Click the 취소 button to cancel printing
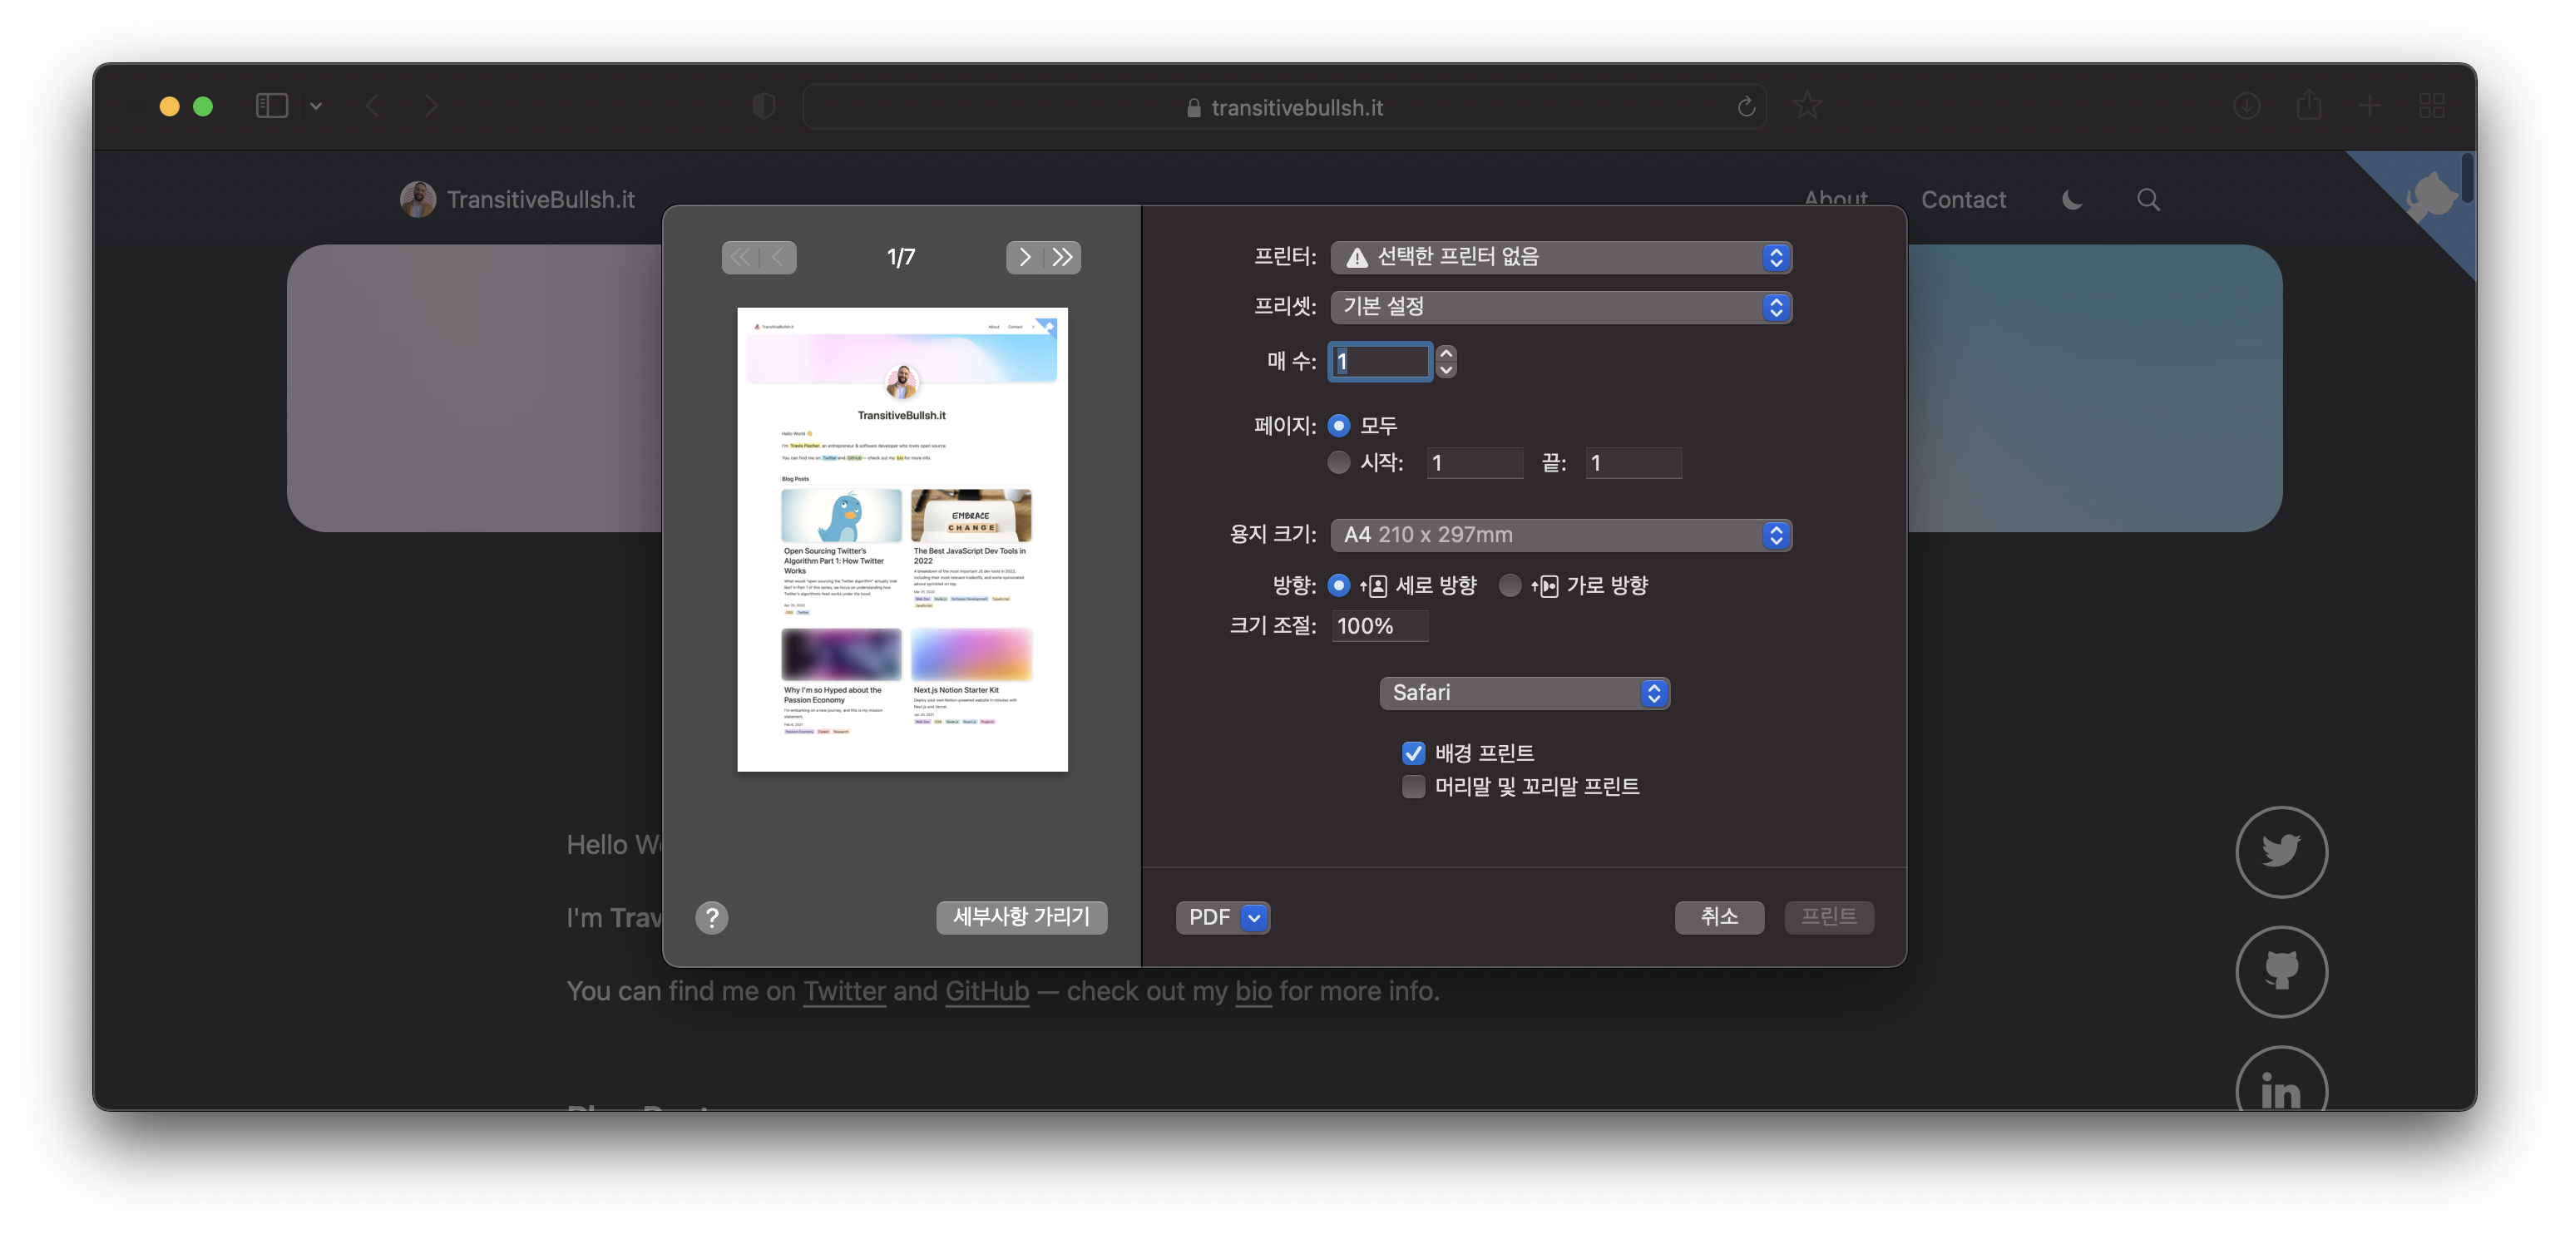The height and width of the screenshot is (1234, 2570). pos(1719,917)
